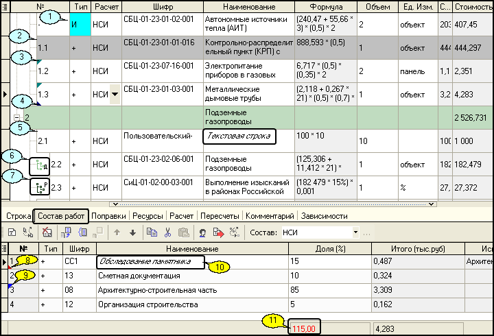Screen dimensions: 494x336
Task: Select the Текстовая строка name cell
Action: (239, 137)
